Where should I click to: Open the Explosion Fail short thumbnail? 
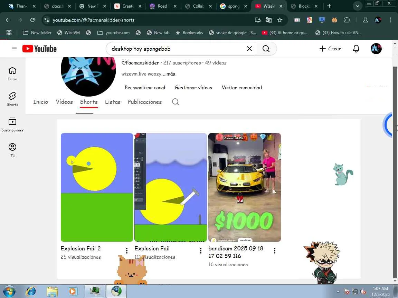(x=171, y=187)
